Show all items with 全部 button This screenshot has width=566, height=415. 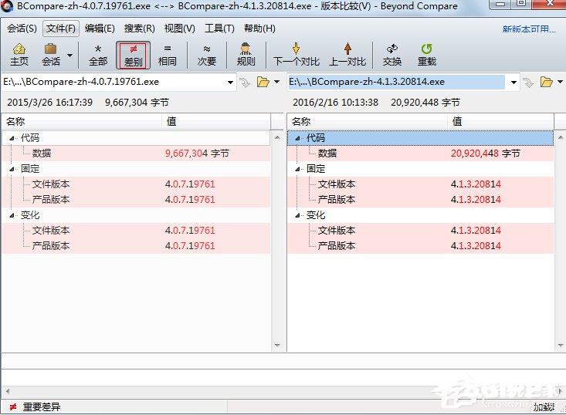[98, 55]
